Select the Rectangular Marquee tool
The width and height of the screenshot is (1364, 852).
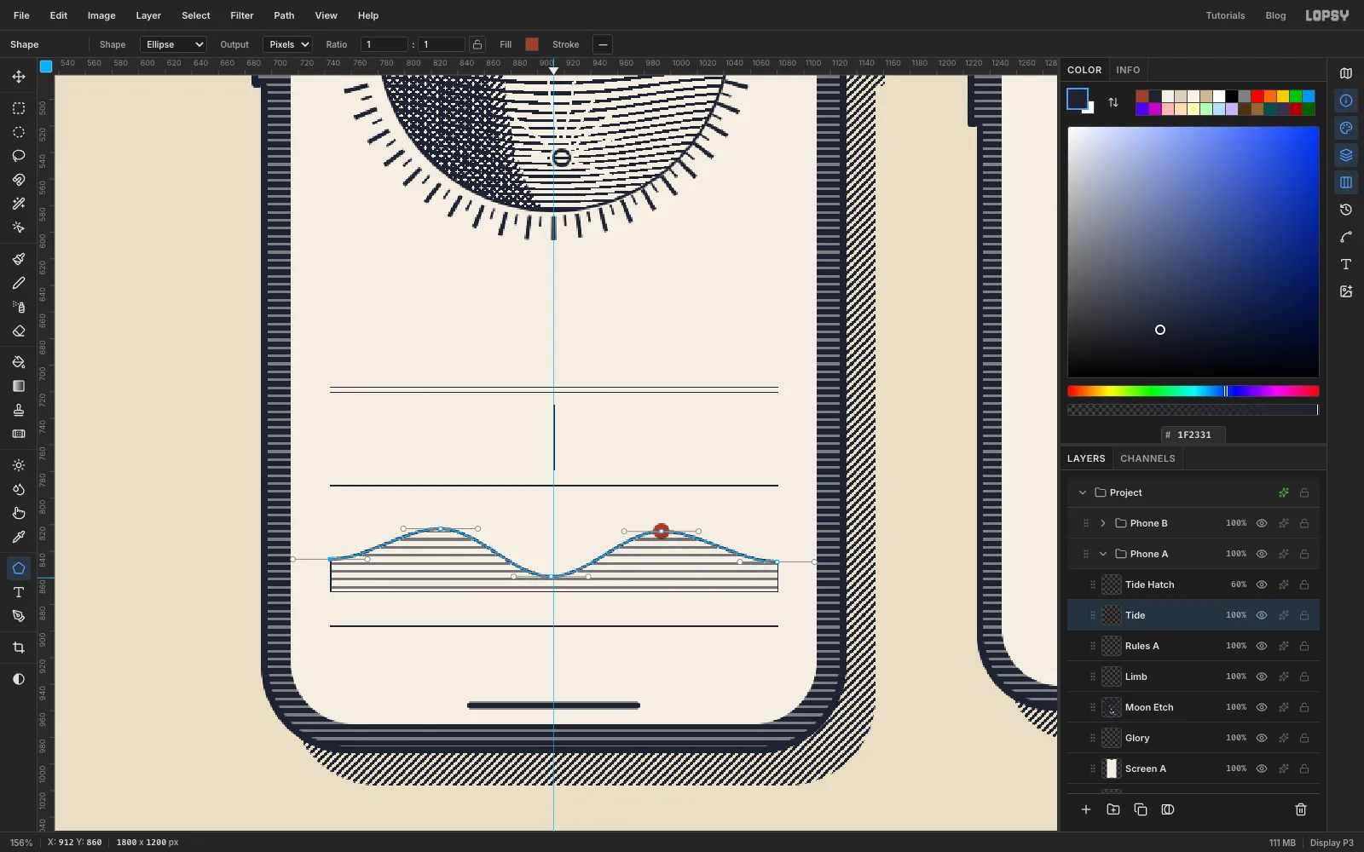(x=19, y=108)
